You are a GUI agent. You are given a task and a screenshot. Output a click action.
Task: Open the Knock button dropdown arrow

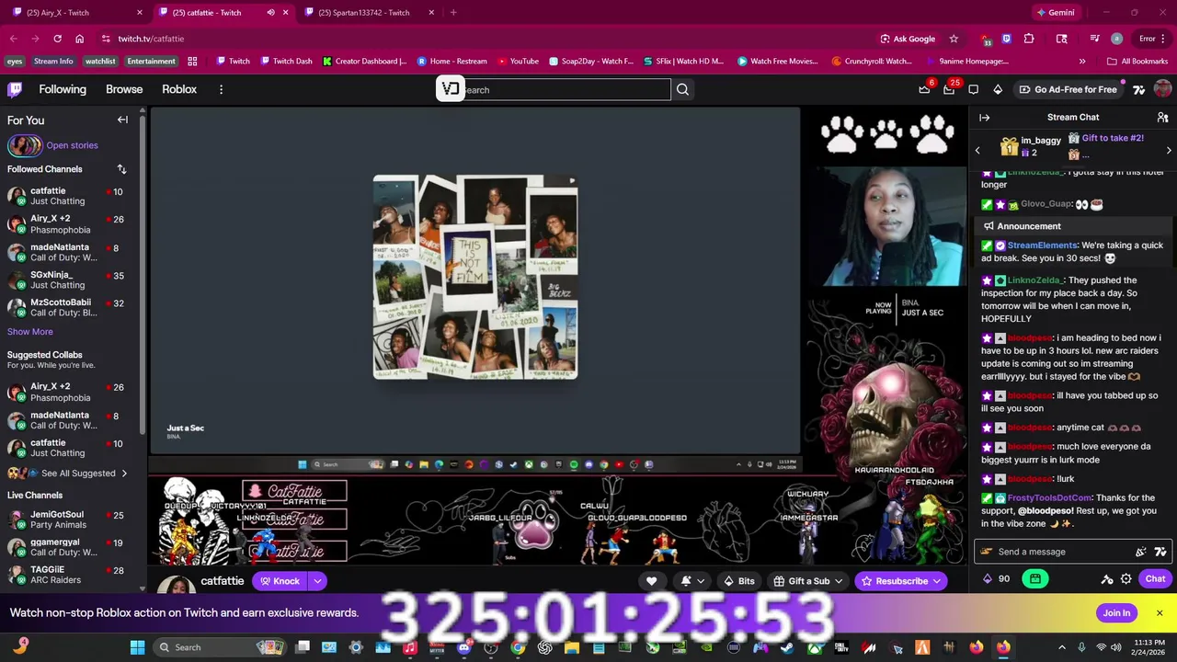tap(316, 581)
